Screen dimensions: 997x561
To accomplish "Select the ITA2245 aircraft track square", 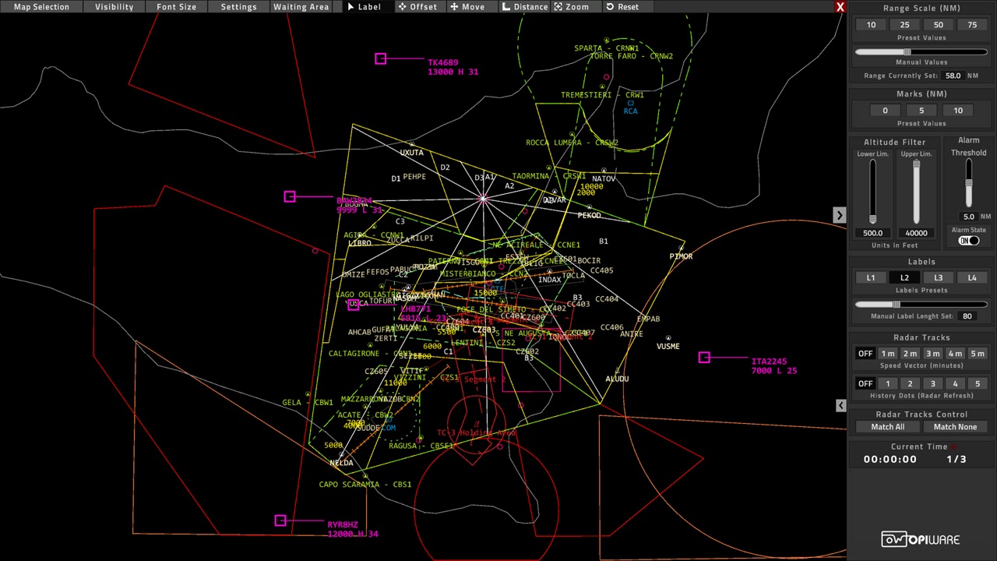I will (704, 357).
